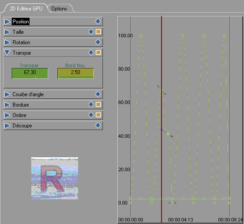This screenshot has width=244, height=224.
Task: Select the filled green keyframe near 40.00
Action: tap(168, 134)
